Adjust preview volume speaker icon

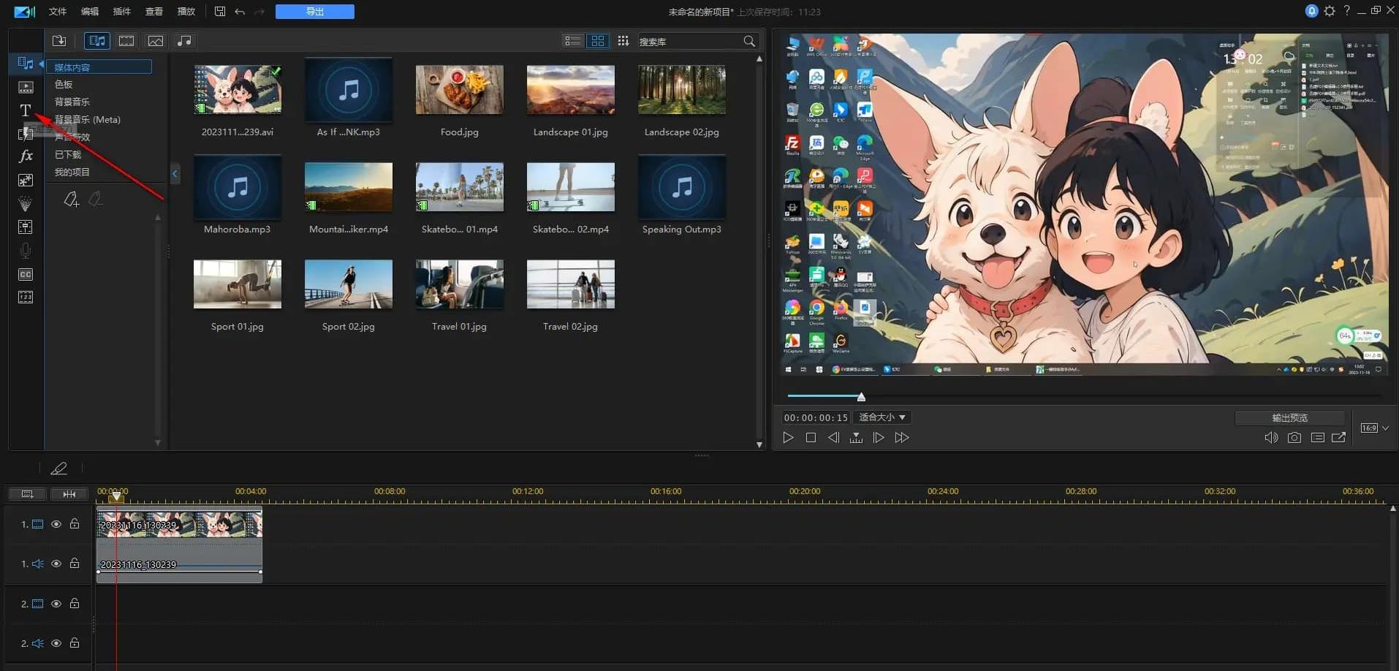[1271, 438]
